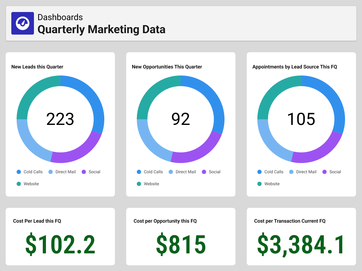This screenshot has width=362, height=271.
Task: Click the Quarterly Marketing Data title
Action: tap(101, 30)
